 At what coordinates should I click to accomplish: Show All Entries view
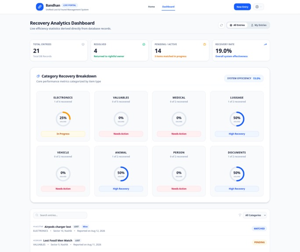237,25
